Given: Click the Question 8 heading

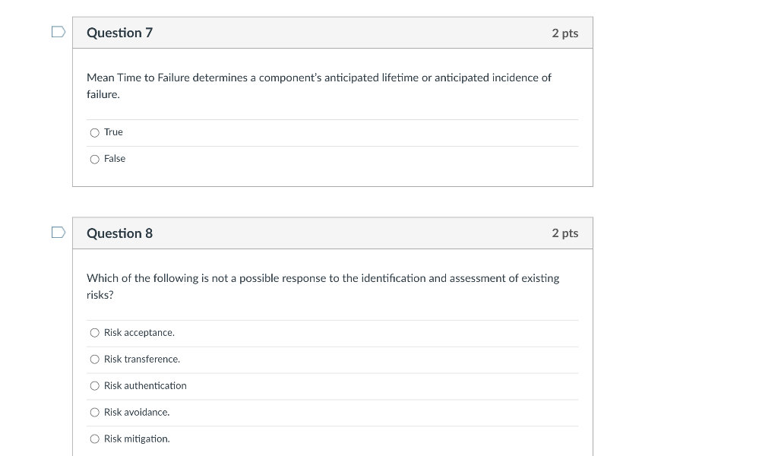Looking at the screenshot, I should (x=119, y=233).
